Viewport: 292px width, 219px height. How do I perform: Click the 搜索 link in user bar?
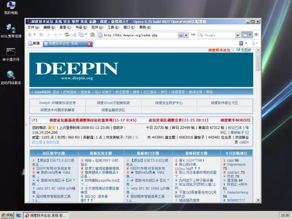tap(136, 92)
